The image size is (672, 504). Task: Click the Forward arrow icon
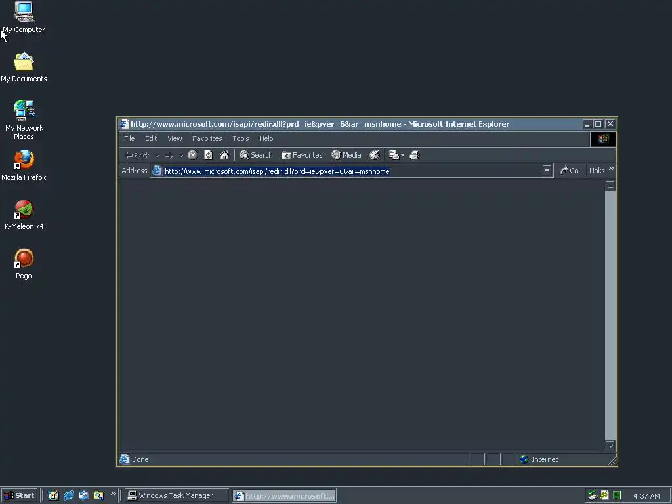click(x=169, y=155)
